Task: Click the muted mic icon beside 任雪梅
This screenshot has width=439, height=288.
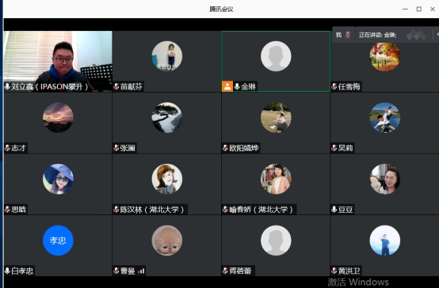Action: (x=334, y=86)
